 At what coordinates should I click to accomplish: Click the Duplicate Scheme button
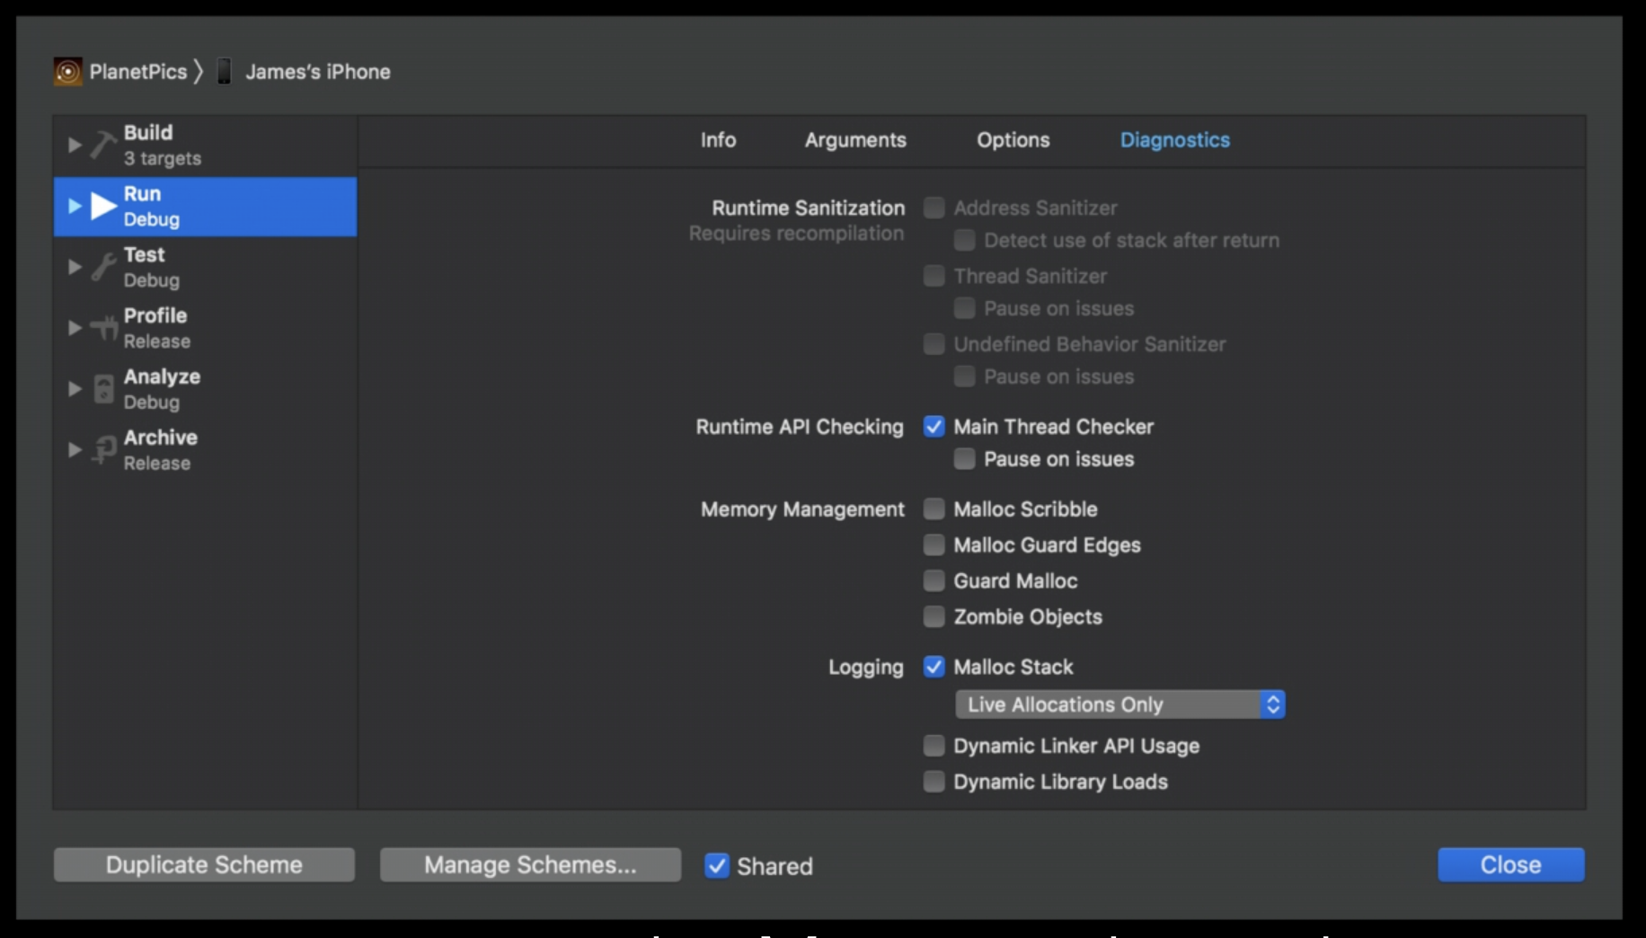point(204,865)
